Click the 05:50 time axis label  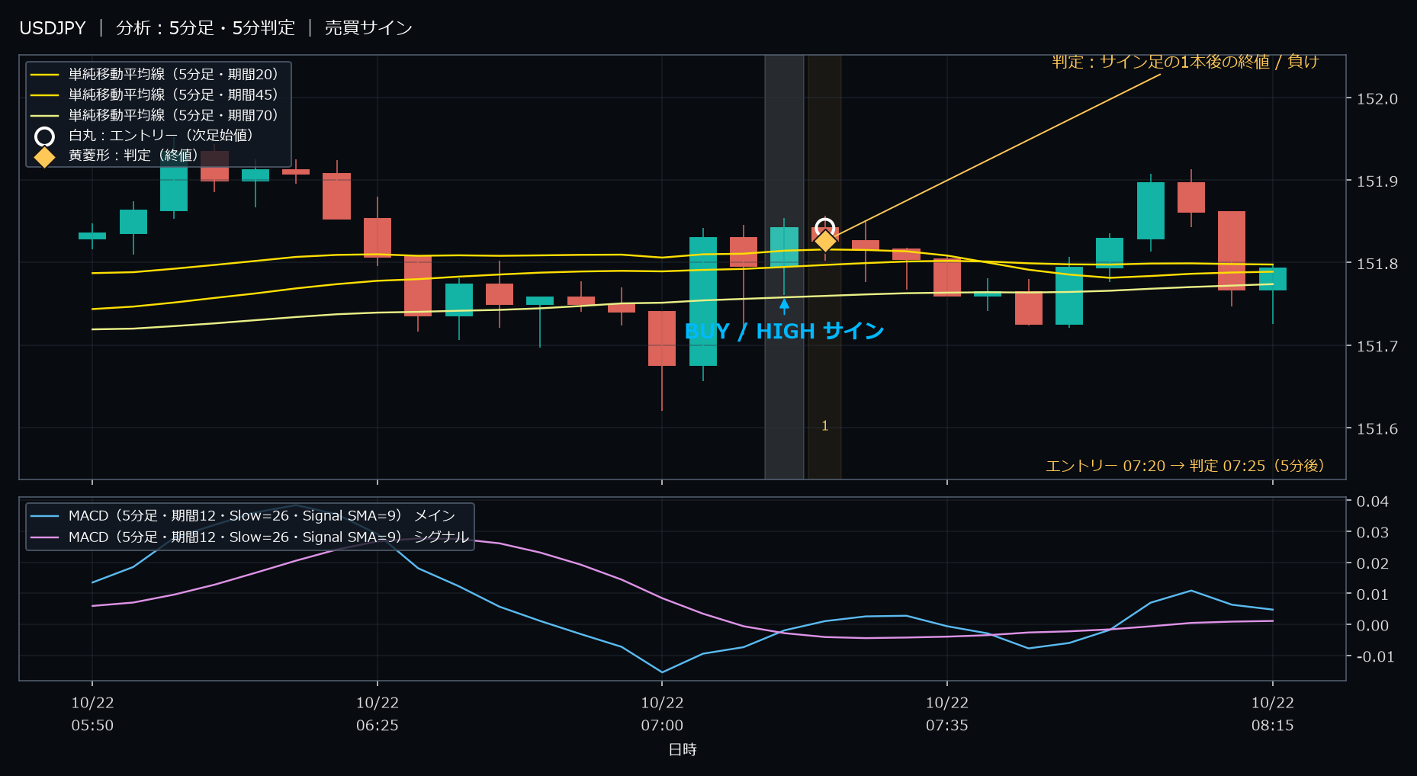[x=92, y=726]
